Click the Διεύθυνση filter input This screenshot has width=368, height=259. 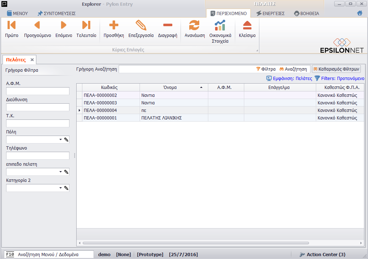[x=37, y=107]
